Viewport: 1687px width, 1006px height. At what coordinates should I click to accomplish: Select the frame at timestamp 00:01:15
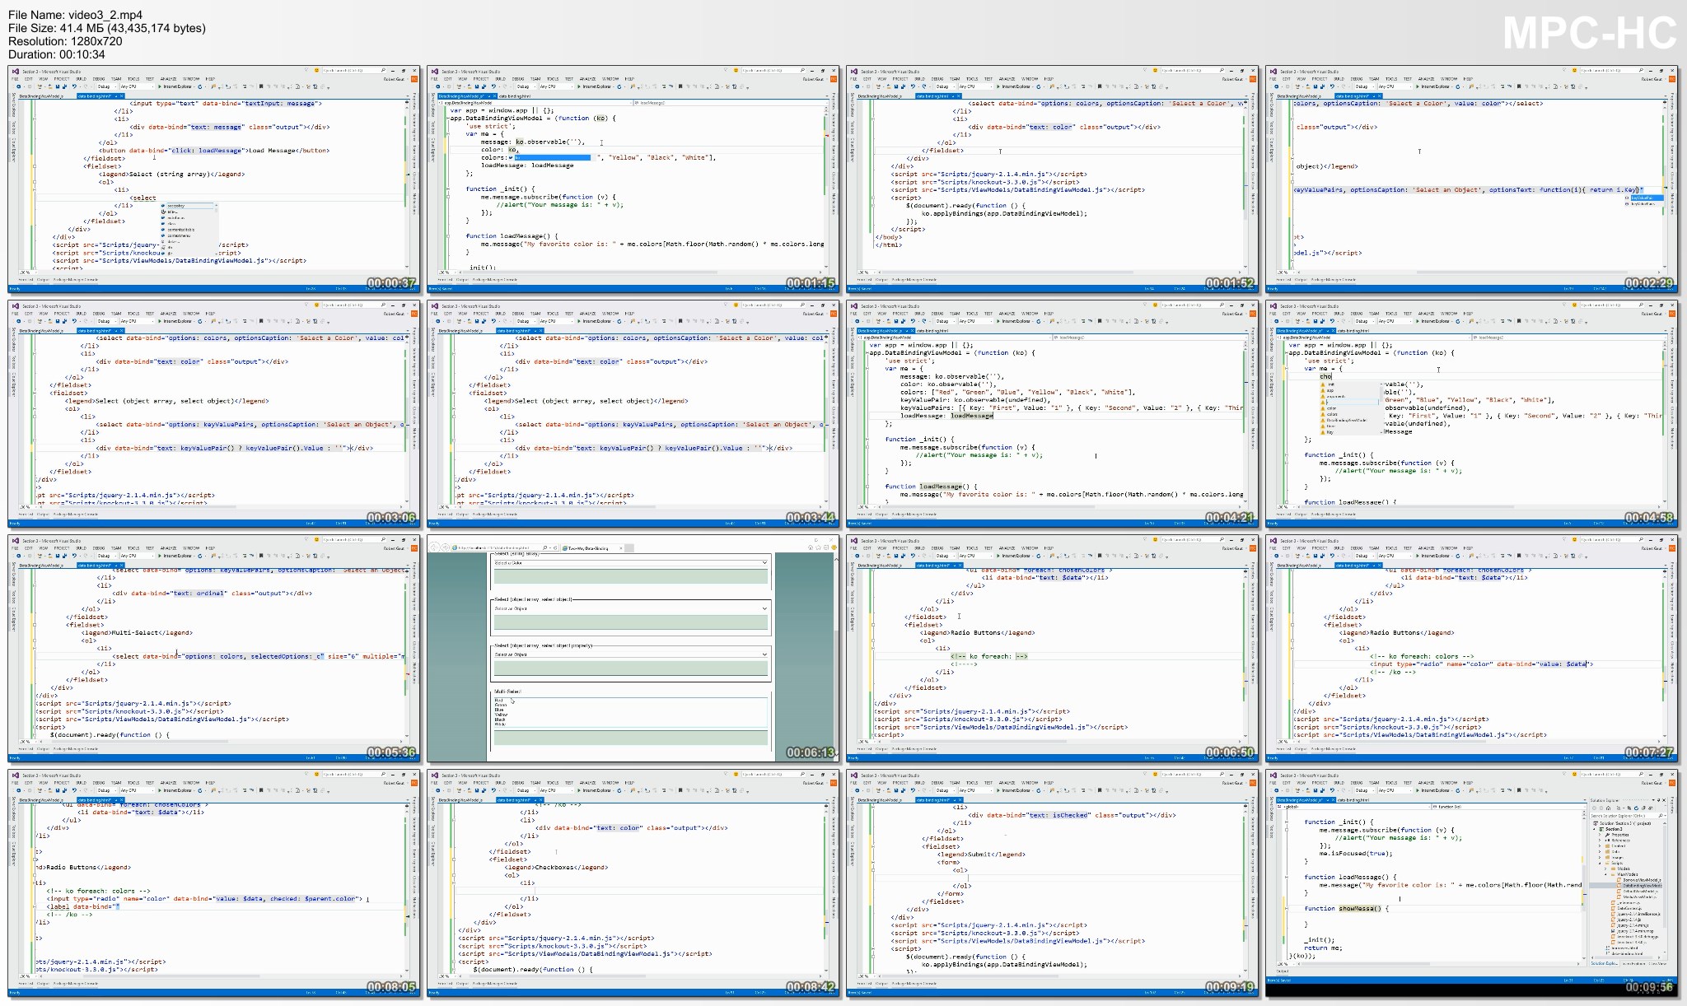coord(633,179)
